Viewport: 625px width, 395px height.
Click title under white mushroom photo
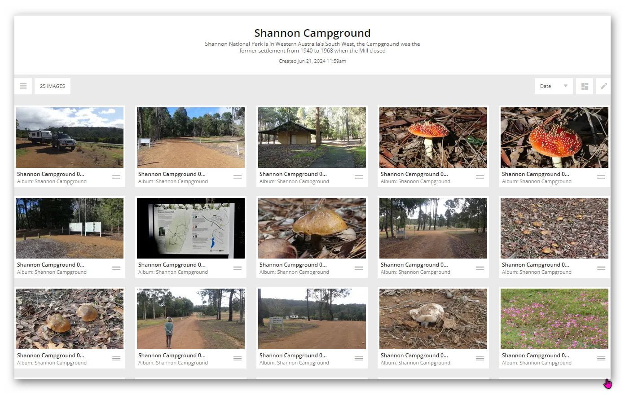pyautogui.click(x=414, y=355)
